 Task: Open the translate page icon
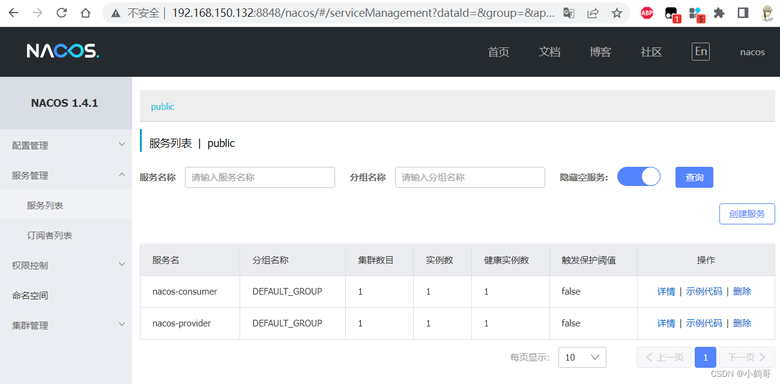pos(568,13)
